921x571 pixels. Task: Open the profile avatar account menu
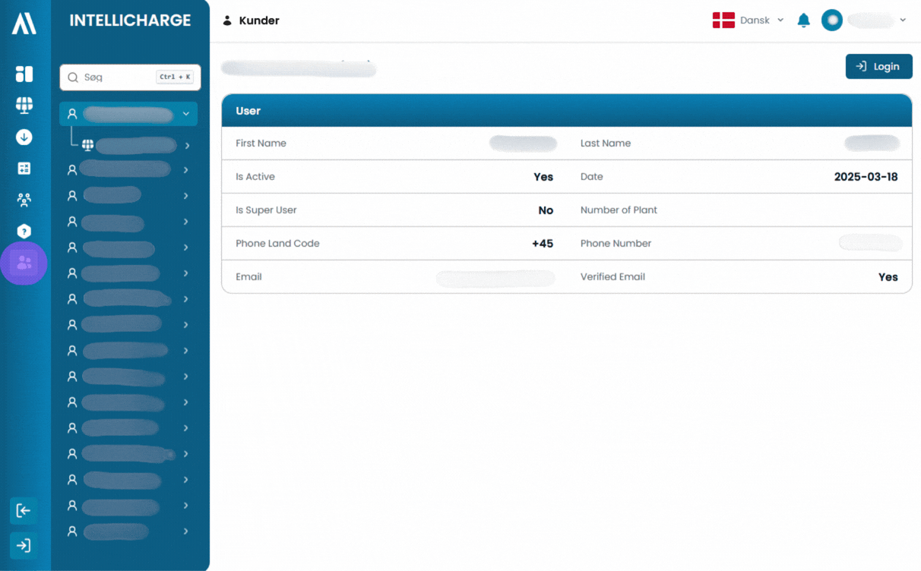[864, 21]
